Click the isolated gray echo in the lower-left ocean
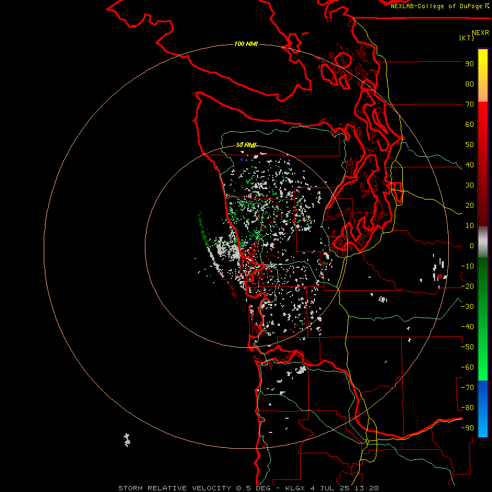Image resolution: width=492 pixels, height=492 pixels. (127, 440)
